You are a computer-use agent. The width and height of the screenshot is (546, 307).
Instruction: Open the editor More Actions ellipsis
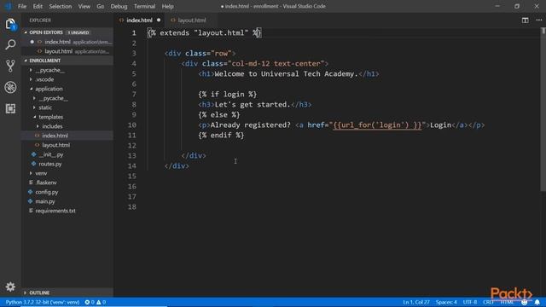point(538,20)
